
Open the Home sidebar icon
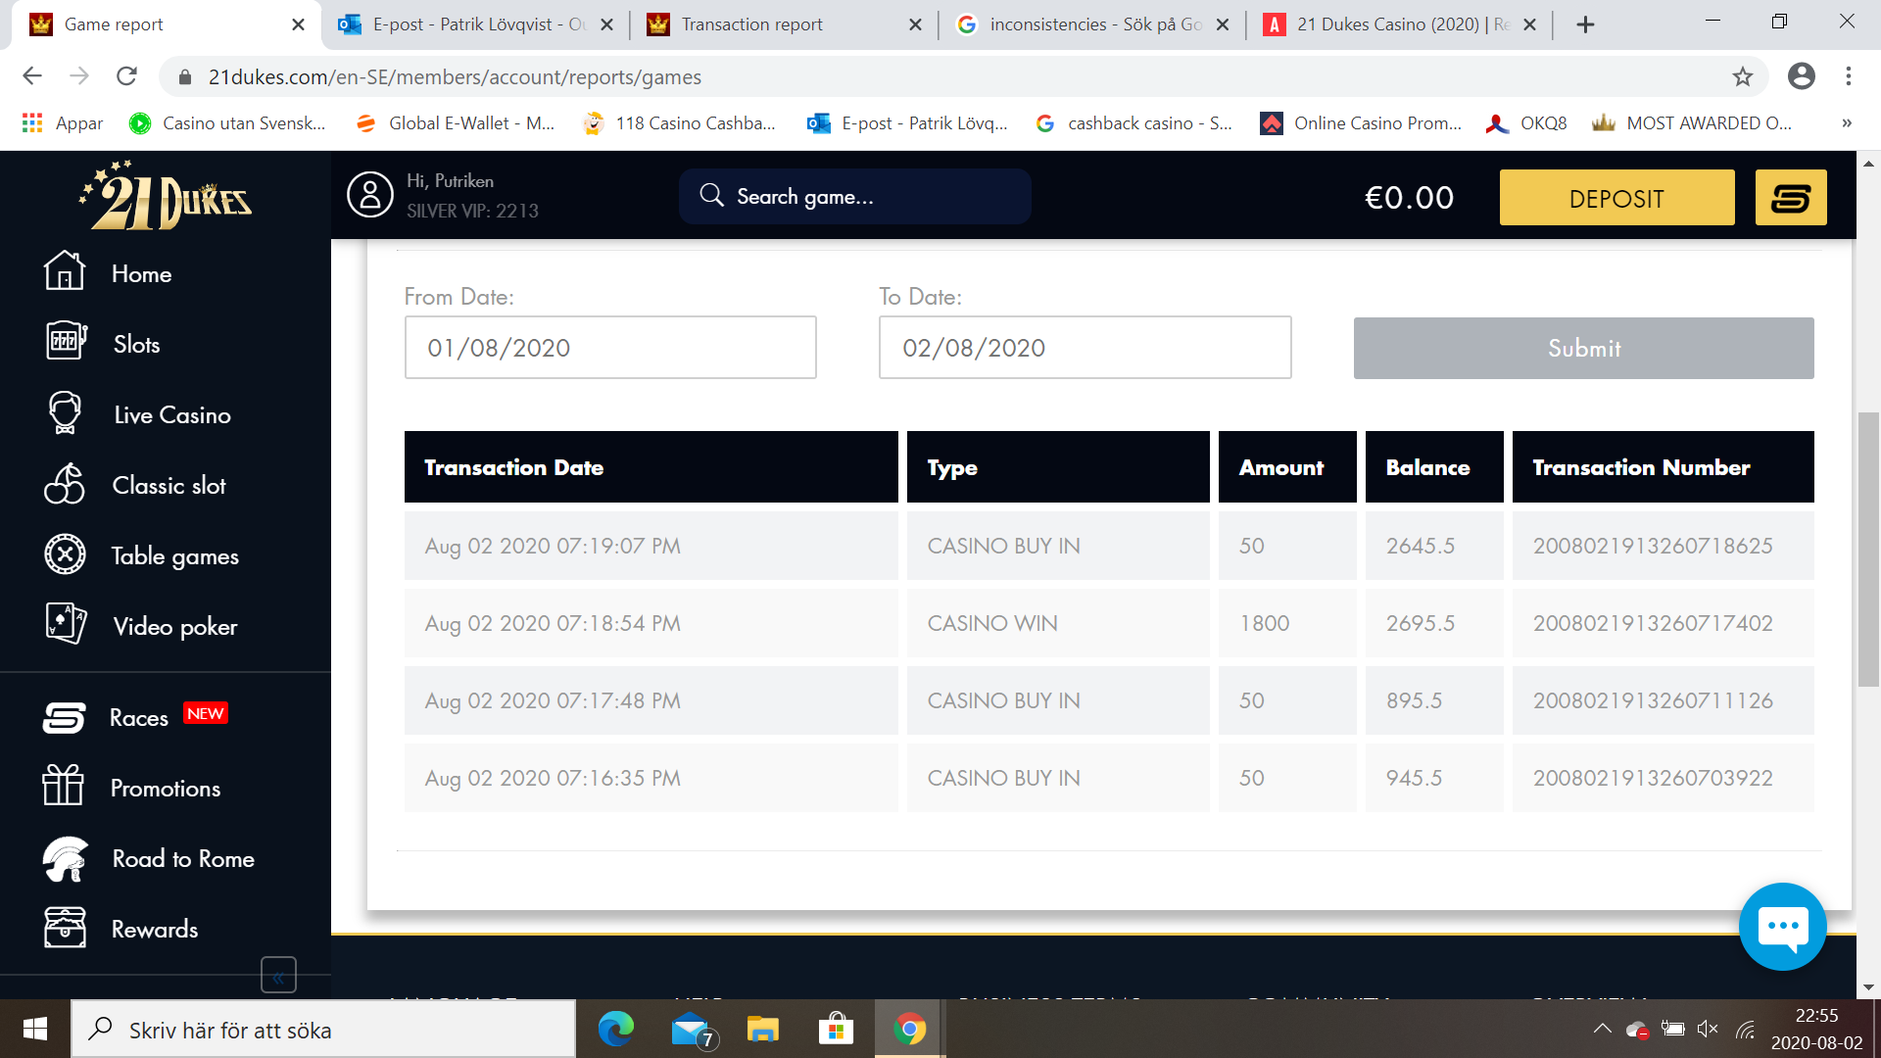[65, 271]
